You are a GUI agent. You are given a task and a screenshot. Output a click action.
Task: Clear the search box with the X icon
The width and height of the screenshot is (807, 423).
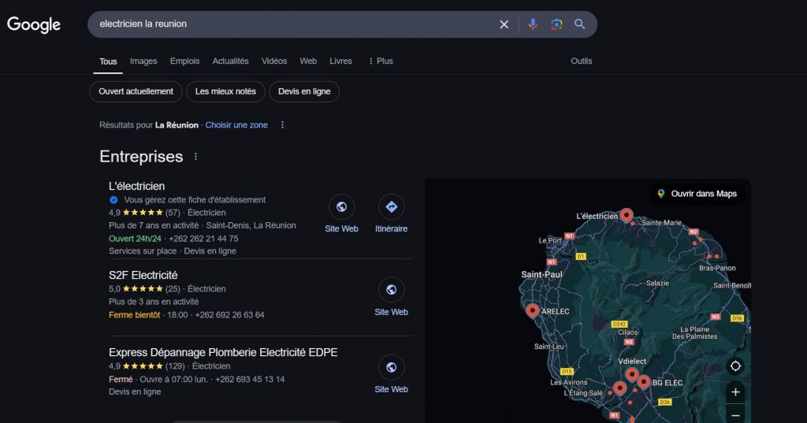pos(504,24)
